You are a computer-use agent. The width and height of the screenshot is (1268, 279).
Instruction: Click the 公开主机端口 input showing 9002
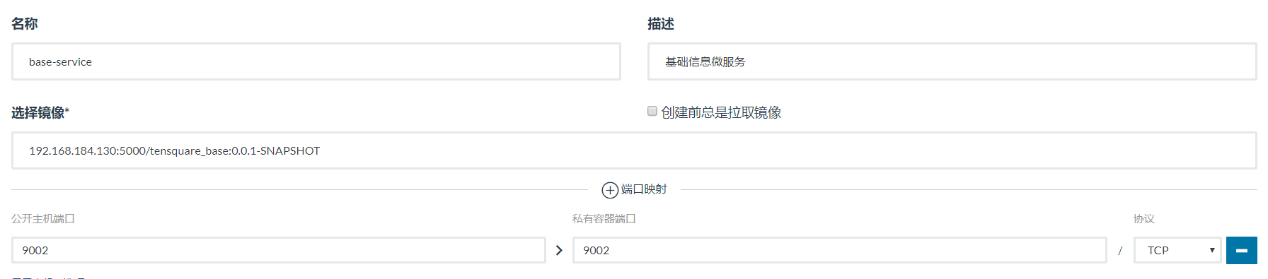point(279,250)
